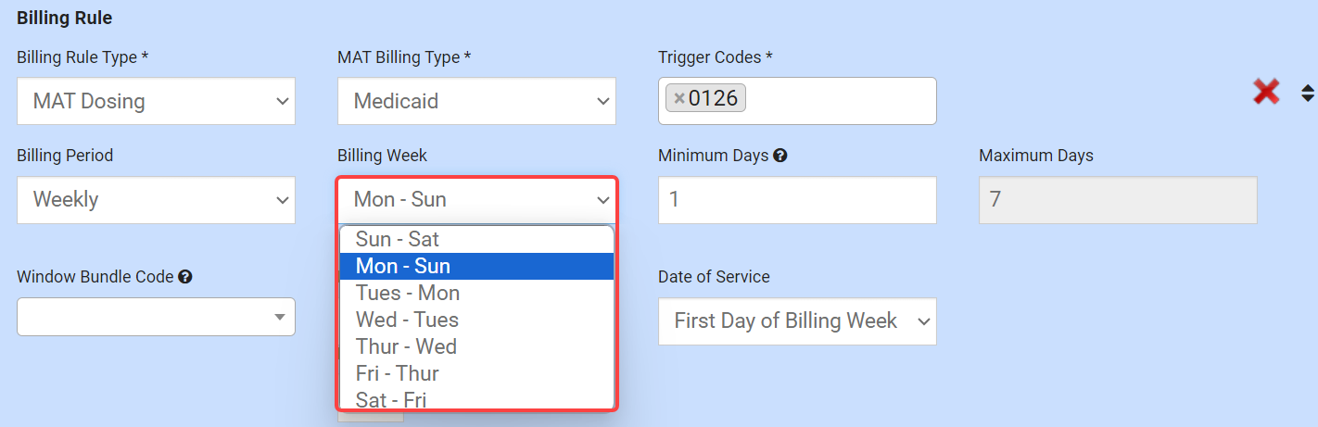Open the Billing Period dropdown
The image size is (1318, 427).
point(156,199)
